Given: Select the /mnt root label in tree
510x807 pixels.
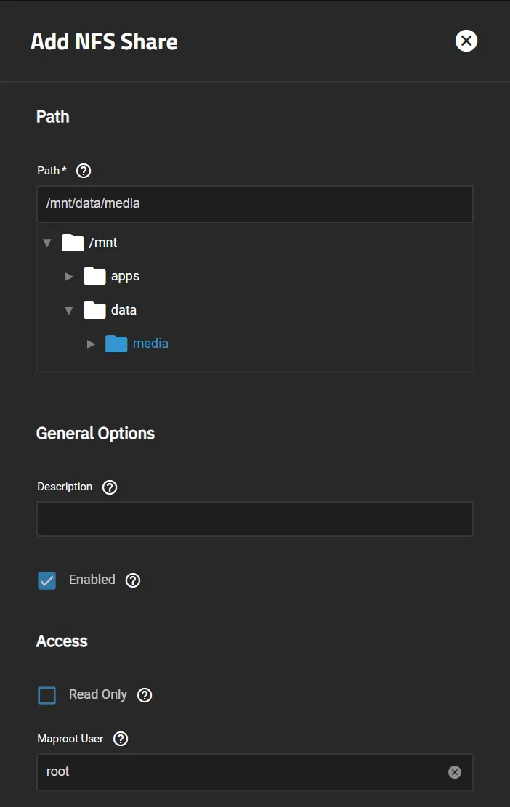Looking at the screenshot, I should [102, 243].
